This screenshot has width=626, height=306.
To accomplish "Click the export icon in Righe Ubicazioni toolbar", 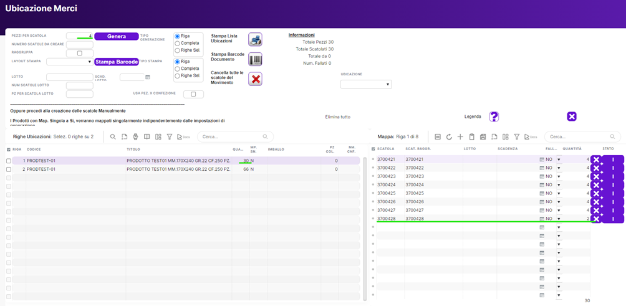I will 124,137.
